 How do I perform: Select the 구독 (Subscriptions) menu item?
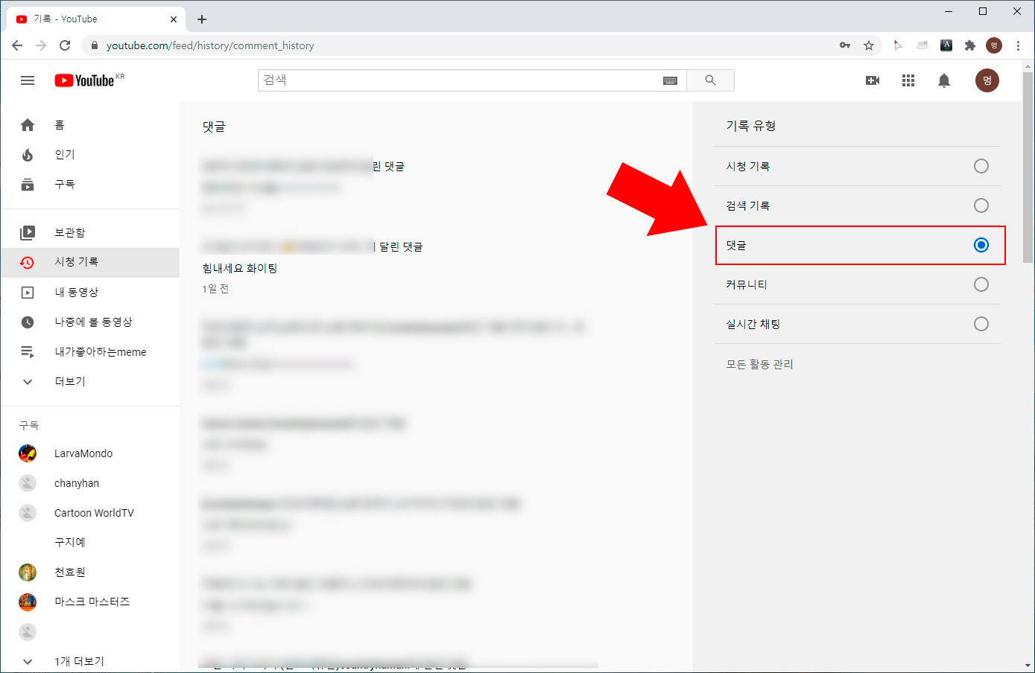coord(63,184)
